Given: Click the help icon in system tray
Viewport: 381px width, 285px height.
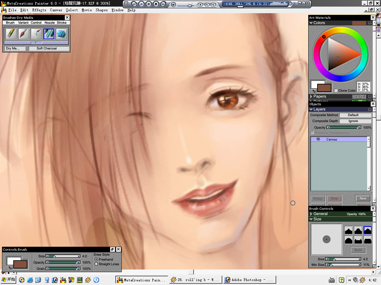Looking at the screenshot, I should coord(341,280).
